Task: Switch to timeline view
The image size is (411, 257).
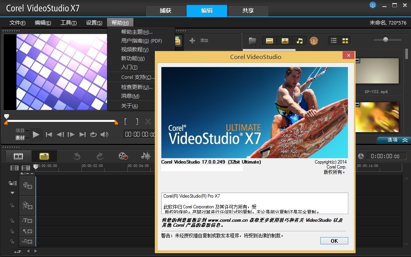Action: point(44,156)
